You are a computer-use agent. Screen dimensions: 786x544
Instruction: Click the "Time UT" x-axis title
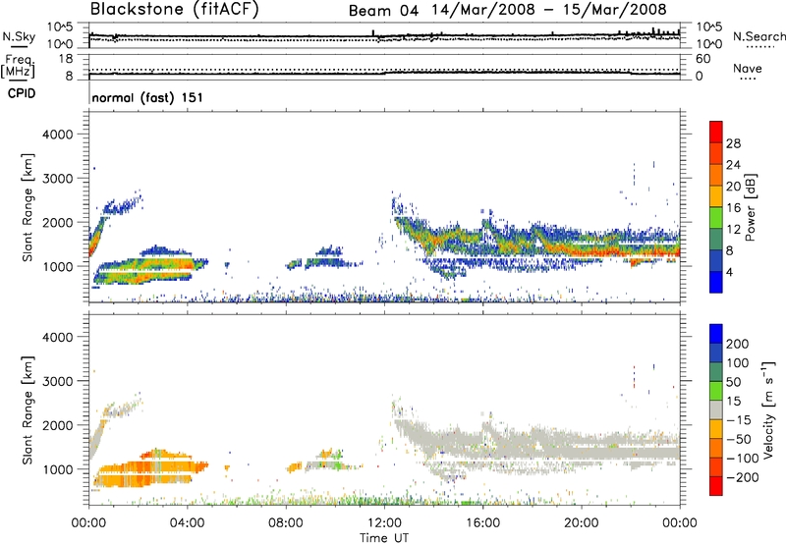(x=384, y=538)
